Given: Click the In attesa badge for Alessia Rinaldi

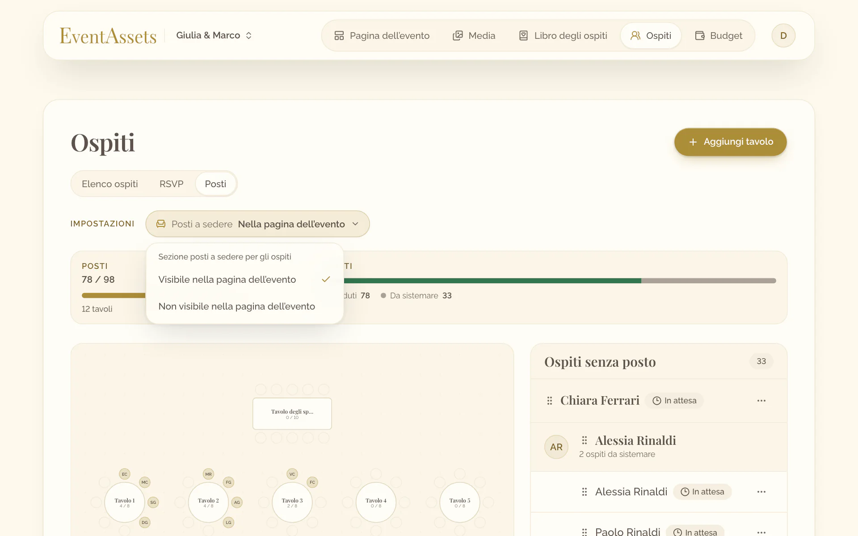Looking at the screenshot, I should (x=702, y=492).
